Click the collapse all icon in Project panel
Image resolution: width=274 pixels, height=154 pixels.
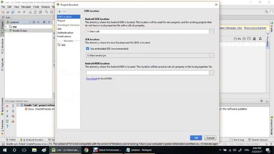(38, 22)
